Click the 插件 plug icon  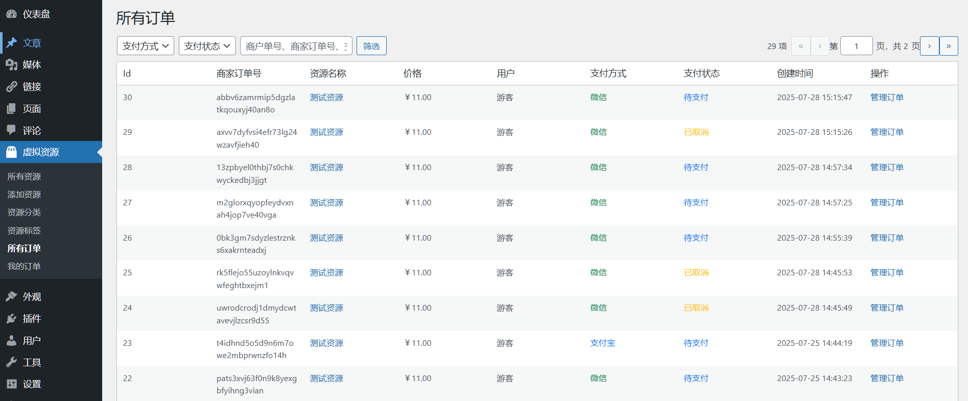tap(11, 319)
